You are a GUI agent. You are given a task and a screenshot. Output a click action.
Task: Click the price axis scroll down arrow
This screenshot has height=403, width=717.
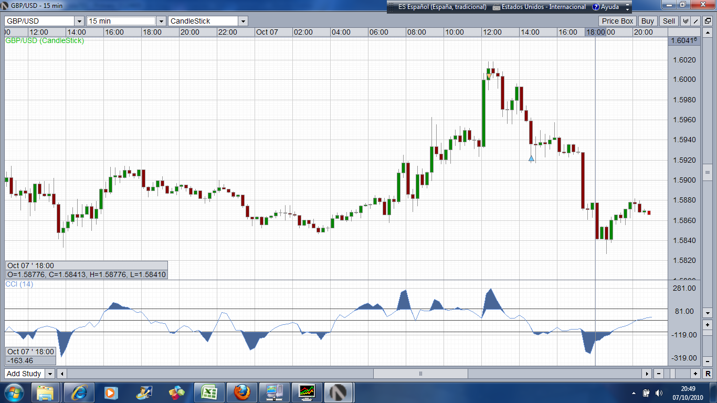coord(708,313)
